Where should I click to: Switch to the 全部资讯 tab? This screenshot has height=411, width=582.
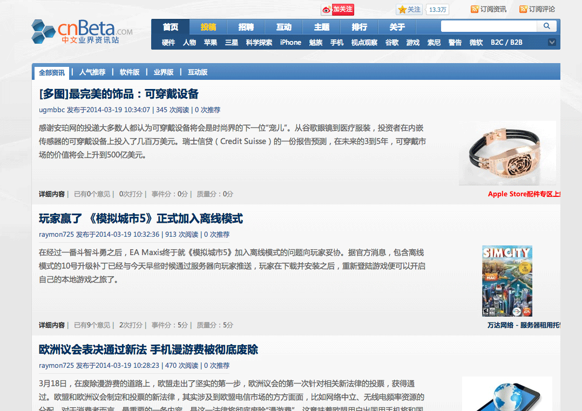tap(51, 72)
